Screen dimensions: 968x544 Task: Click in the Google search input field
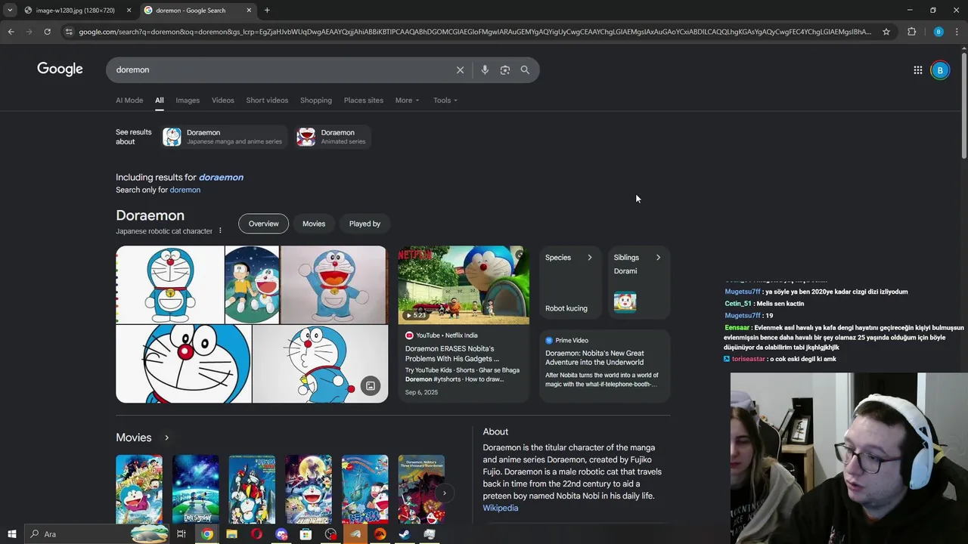280,70
